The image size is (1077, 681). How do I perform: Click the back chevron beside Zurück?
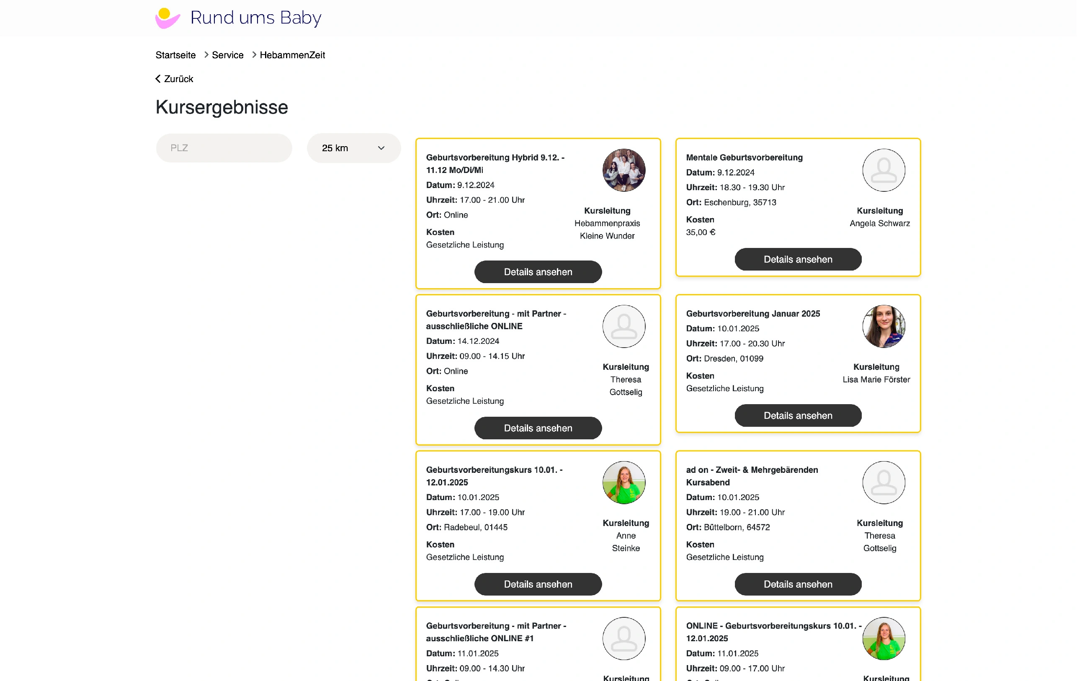[158, 79]
